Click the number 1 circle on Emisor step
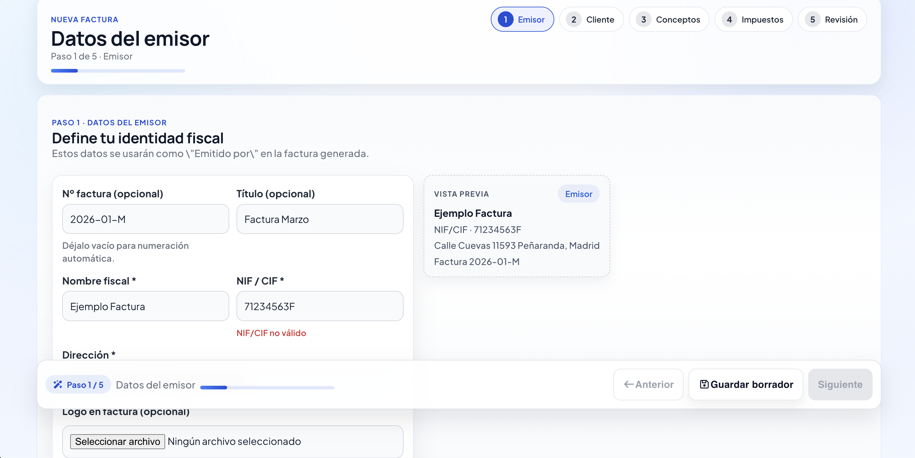 point(505,20)
